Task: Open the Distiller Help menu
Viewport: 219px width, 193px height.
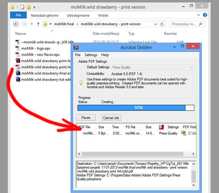Action: 105,55
